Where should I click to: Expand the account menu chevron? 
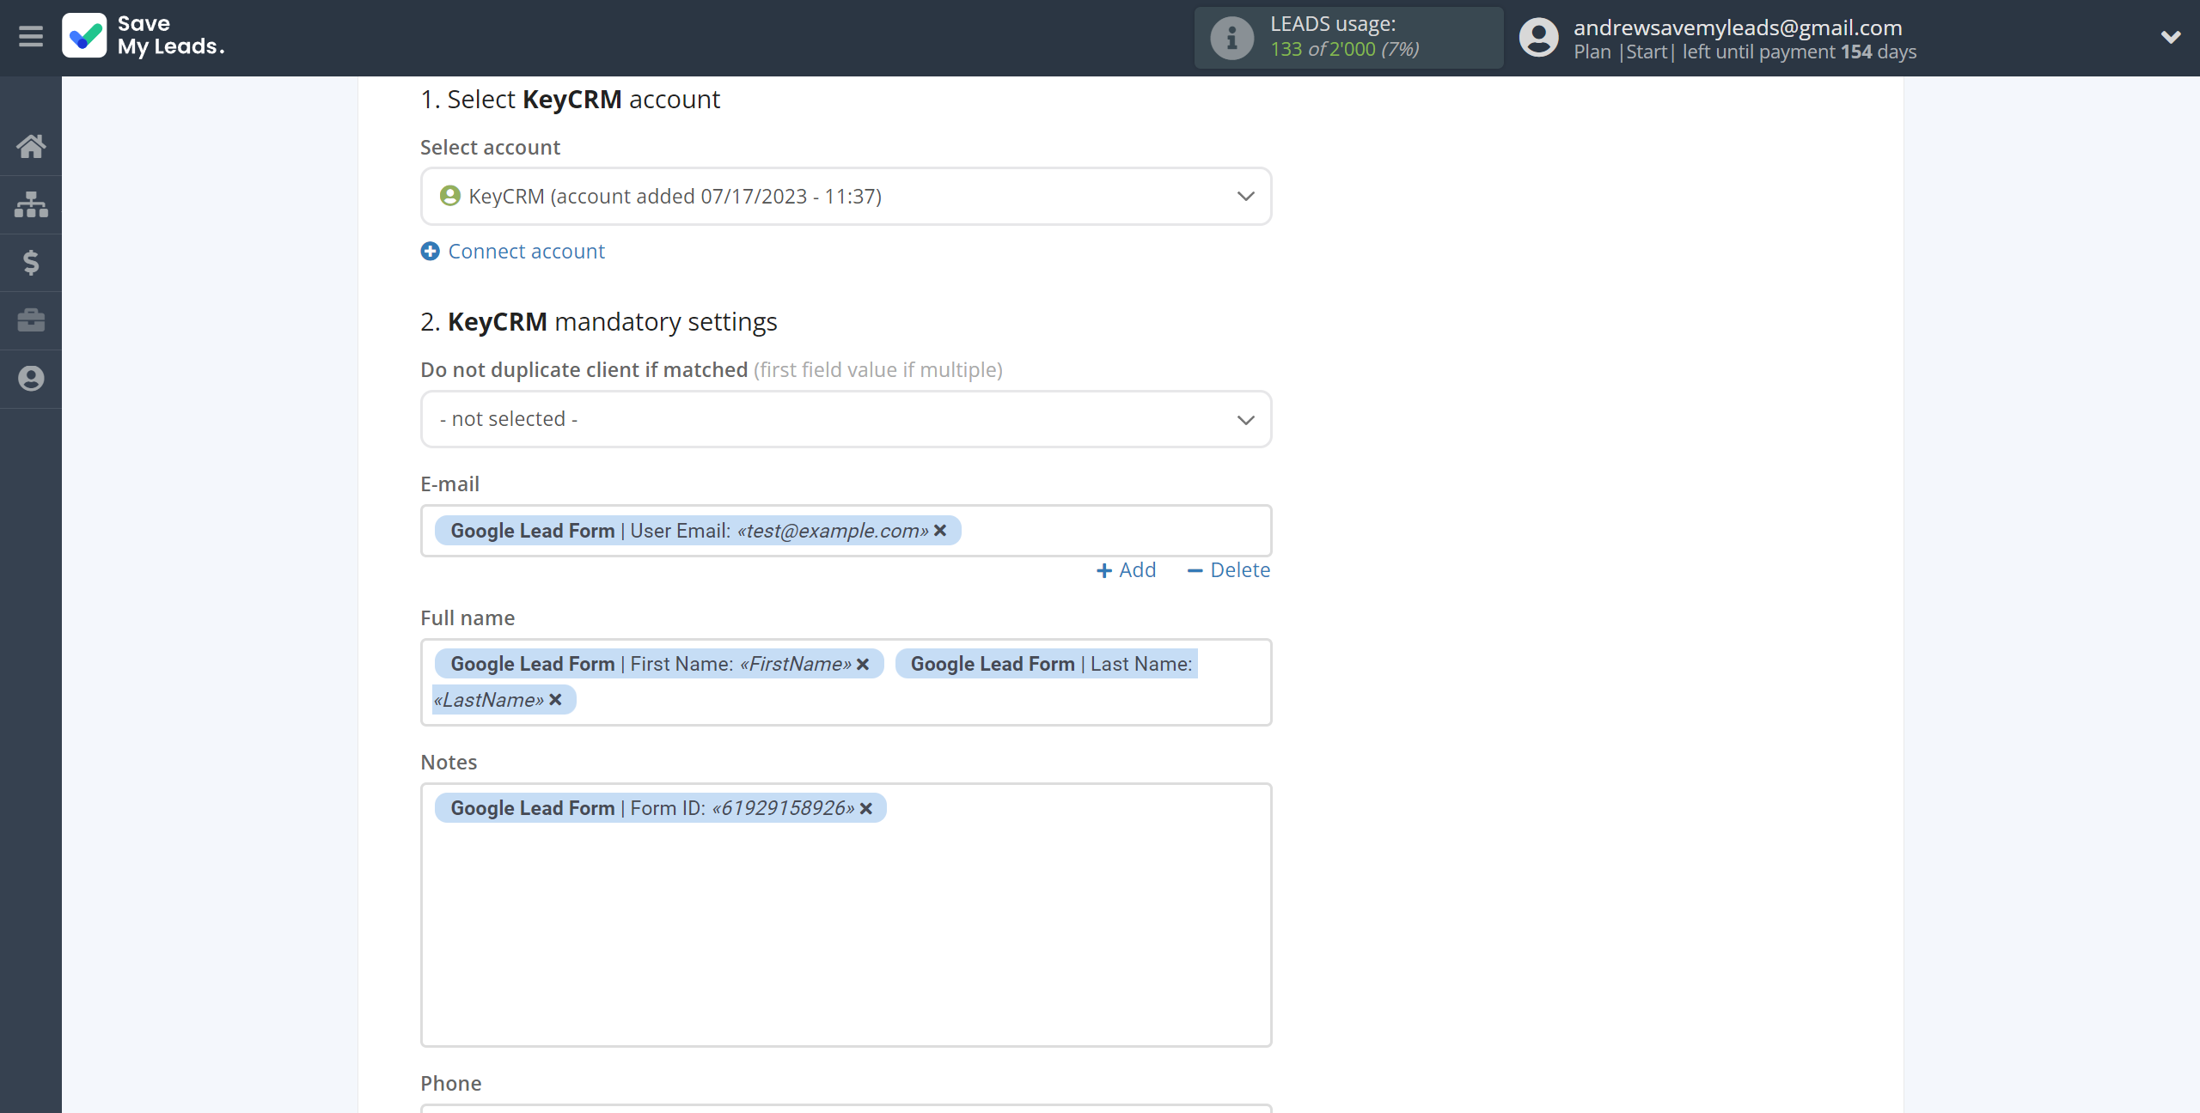[2171, 37]
